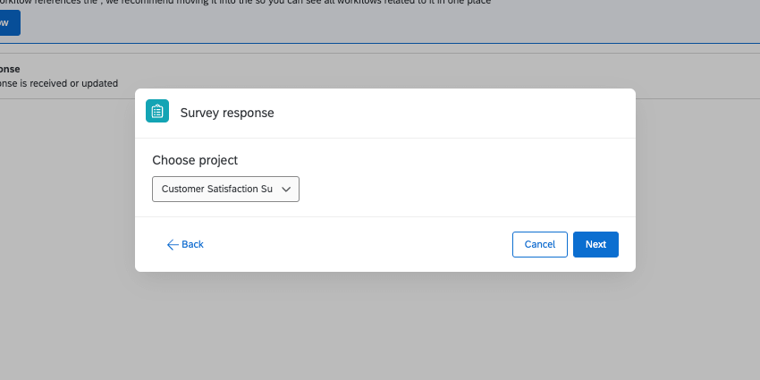
Task: Click blank header area right of dialog title
Action: 447,113
